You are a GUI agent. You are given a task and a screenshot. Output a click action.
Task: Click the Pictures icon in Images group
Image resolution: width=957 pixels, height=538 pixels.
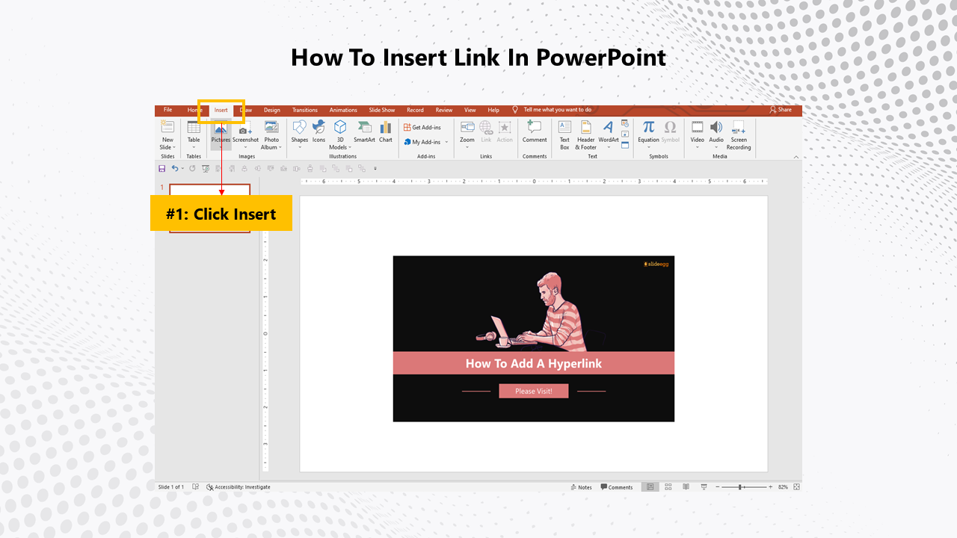(221, 129)
